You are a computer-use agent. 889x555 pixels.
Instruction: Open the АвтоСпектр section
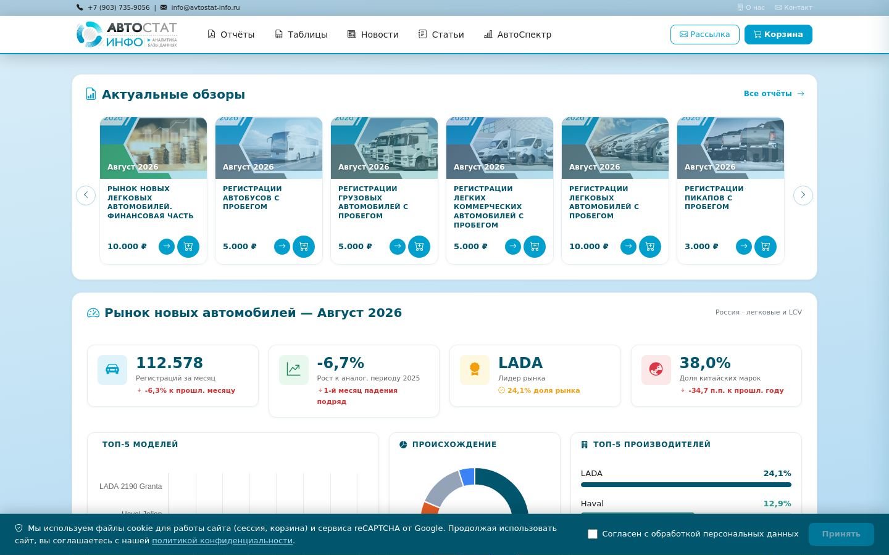517,35
